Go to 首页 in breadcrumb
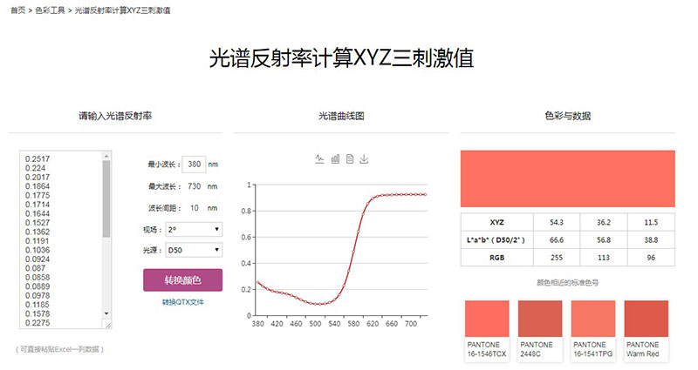This screenshot has width=698, height=370. click(17, 10)
